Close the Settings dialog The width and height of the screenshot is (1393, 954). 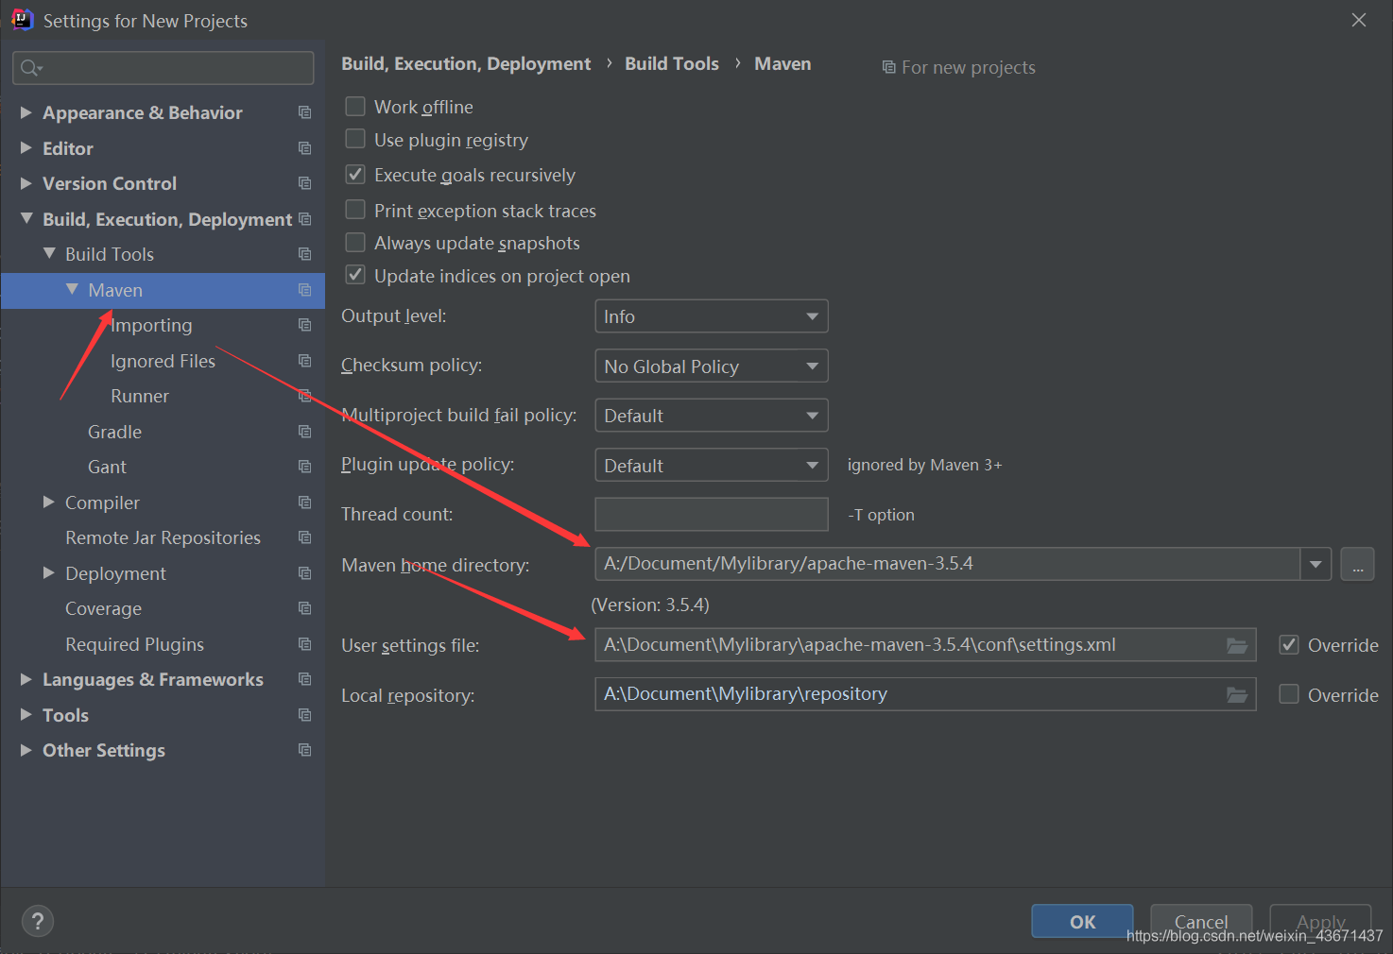pyautogui.click(x=1359, y=20)
